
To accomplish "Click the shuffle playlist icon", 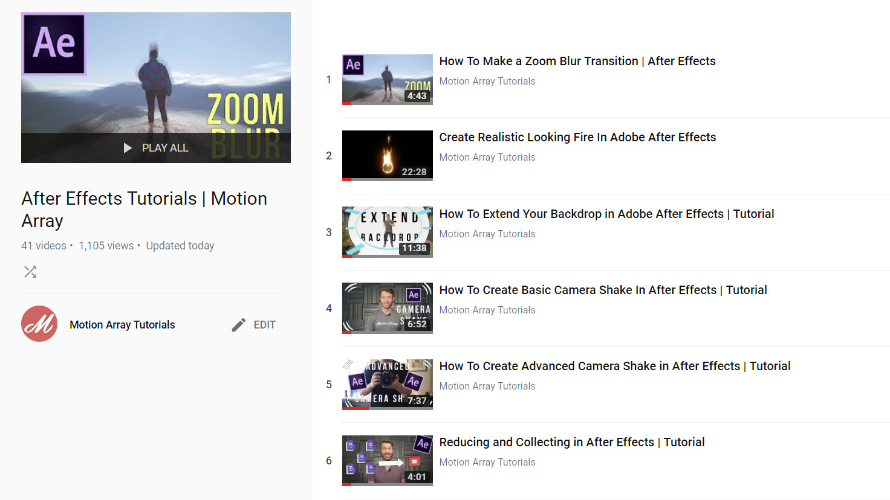I will (x=30, y=272).
